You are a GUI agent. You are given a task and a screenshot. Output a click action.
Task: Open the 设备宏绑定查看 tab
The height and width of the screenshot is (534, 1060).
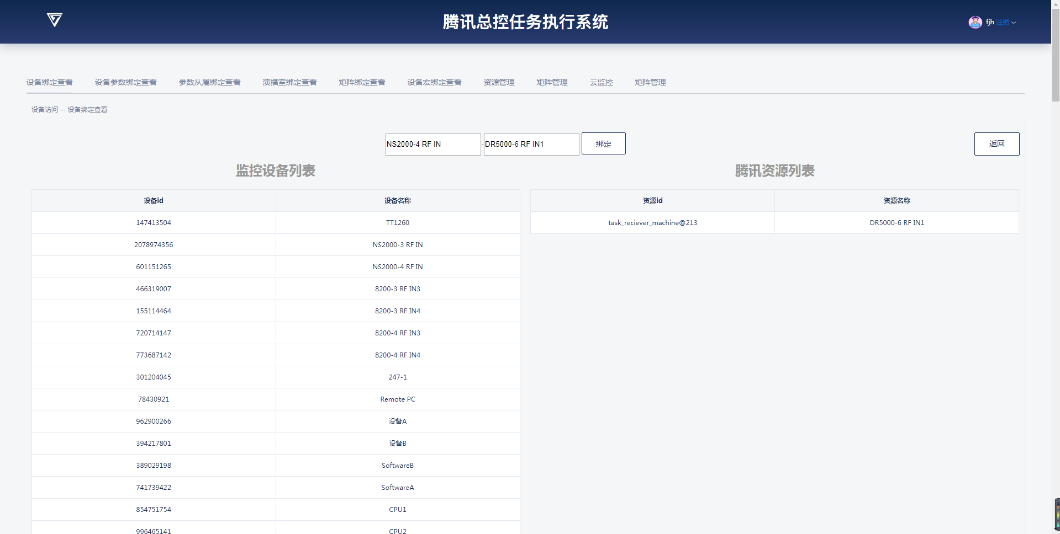434,82
